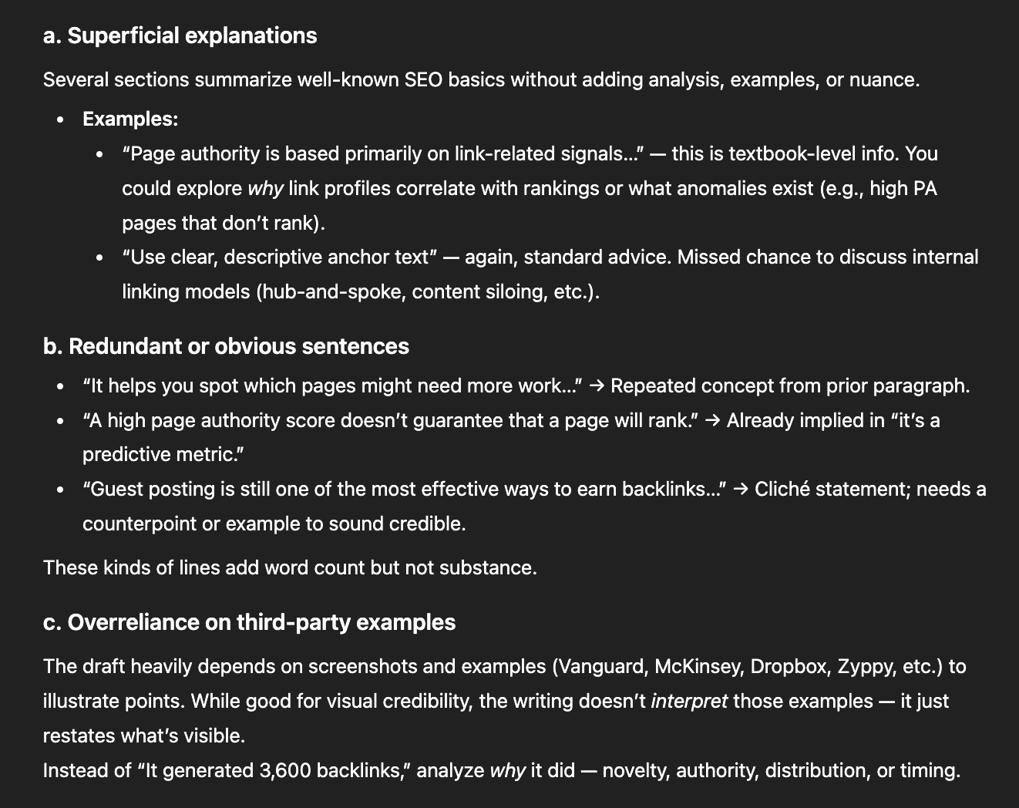Image resolution: width=1019 pixels, height=808 pixels.
Task: Click the 'b. Redundant or obvious sentences' heading
Action: tap(226, 347)
